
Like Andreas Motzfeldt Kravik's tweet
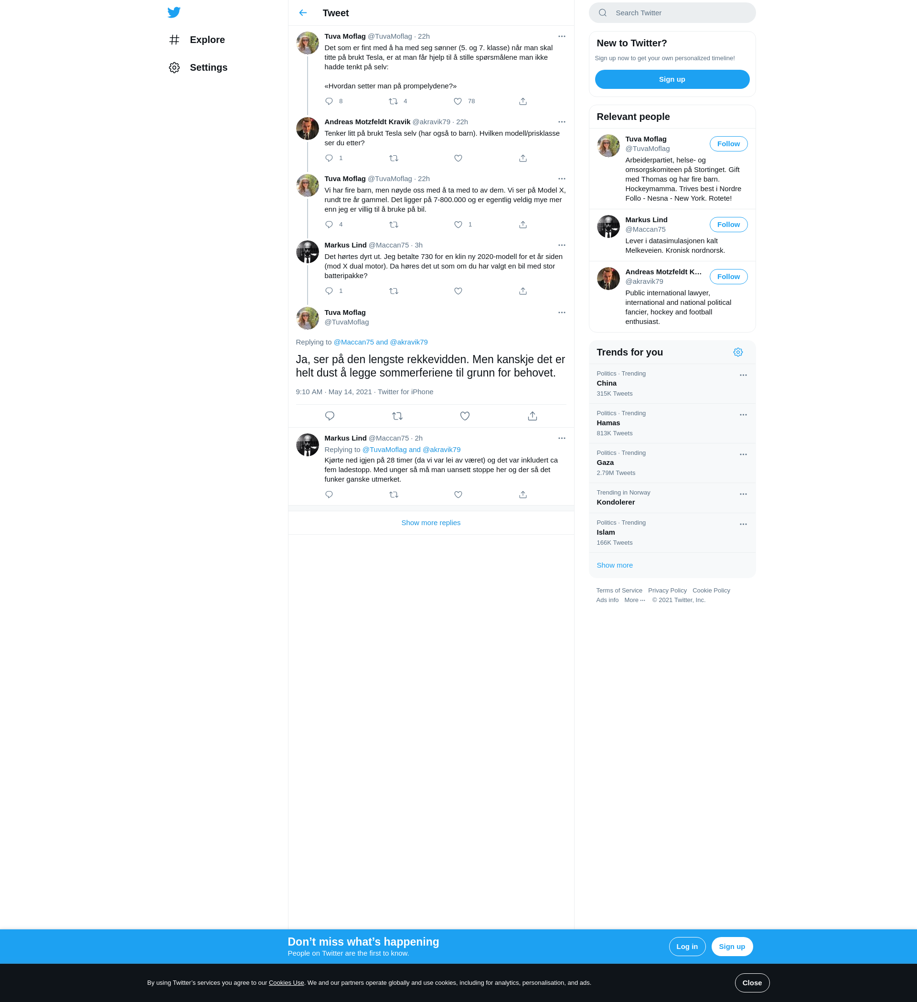(x=458, y=158)
